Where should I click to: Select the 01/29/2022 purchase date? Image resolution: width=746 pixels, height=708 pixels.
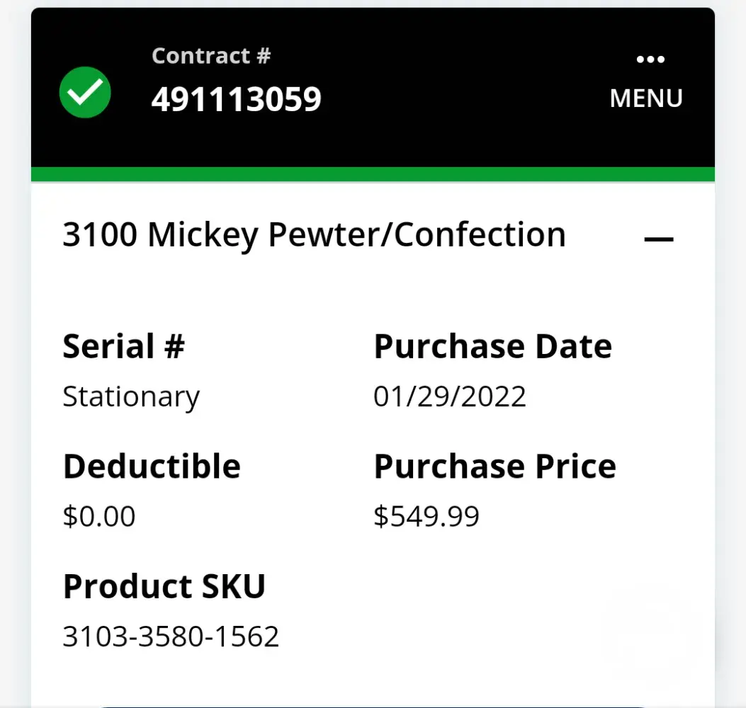[449, 396]
